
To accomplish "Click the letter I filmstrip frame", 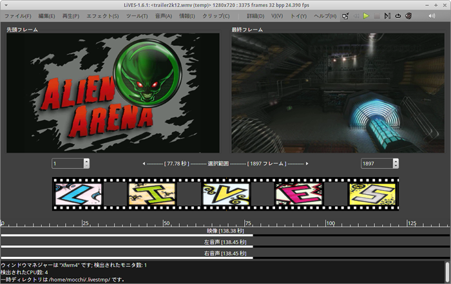I will pyautogui.click(x=152, y=194).
